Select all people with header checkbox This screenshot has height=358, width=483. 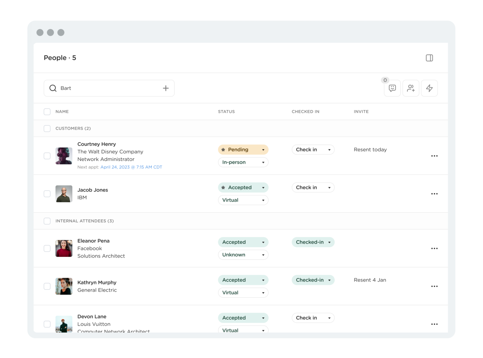47,112
